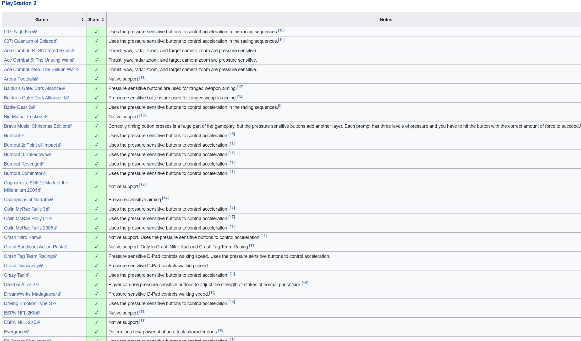
Task: Open Baldur's Gate: Dark Alliance II link
Action: pyautogui.click(x=36, y=98)
